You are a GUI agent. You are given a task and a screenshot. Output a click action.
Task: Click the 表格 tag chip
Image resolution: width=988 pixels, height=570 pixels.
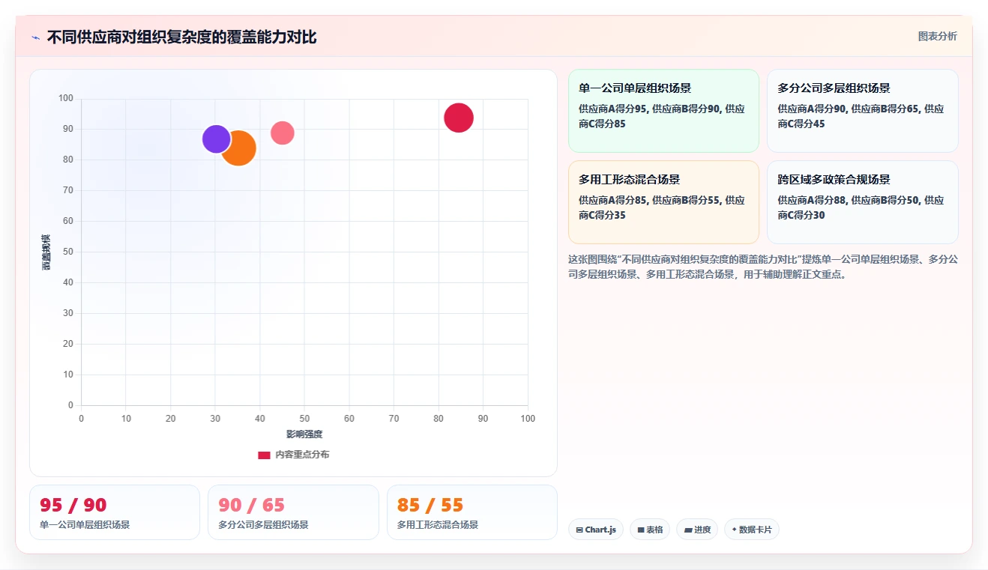pos(650,530)
